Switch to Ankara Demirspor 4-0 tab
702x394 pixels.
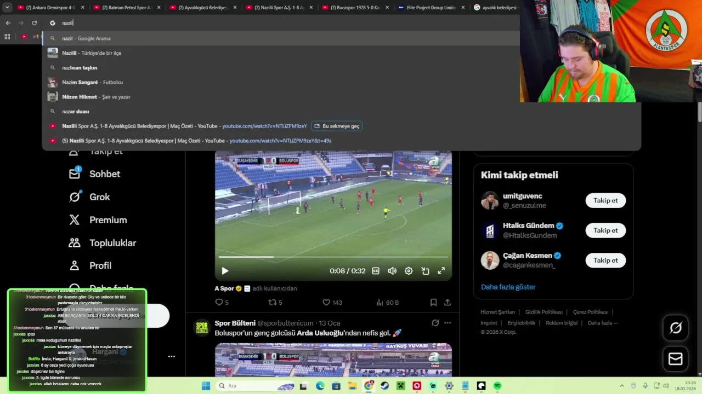50,8
